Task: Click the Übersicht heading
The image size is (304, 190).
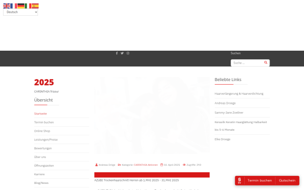Action: coord(44,100)
